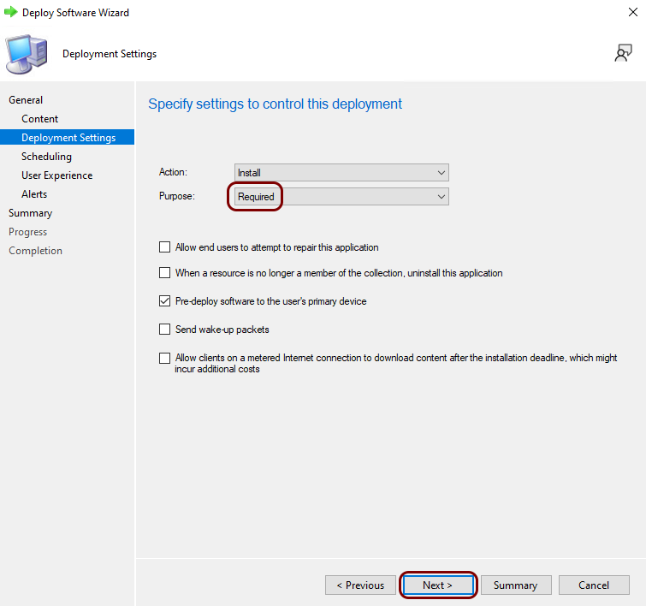Select the Alerts wizard page

[34, 194]
